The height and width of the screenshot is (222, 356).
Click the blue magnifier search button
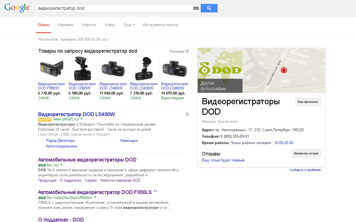pos(209,8)
